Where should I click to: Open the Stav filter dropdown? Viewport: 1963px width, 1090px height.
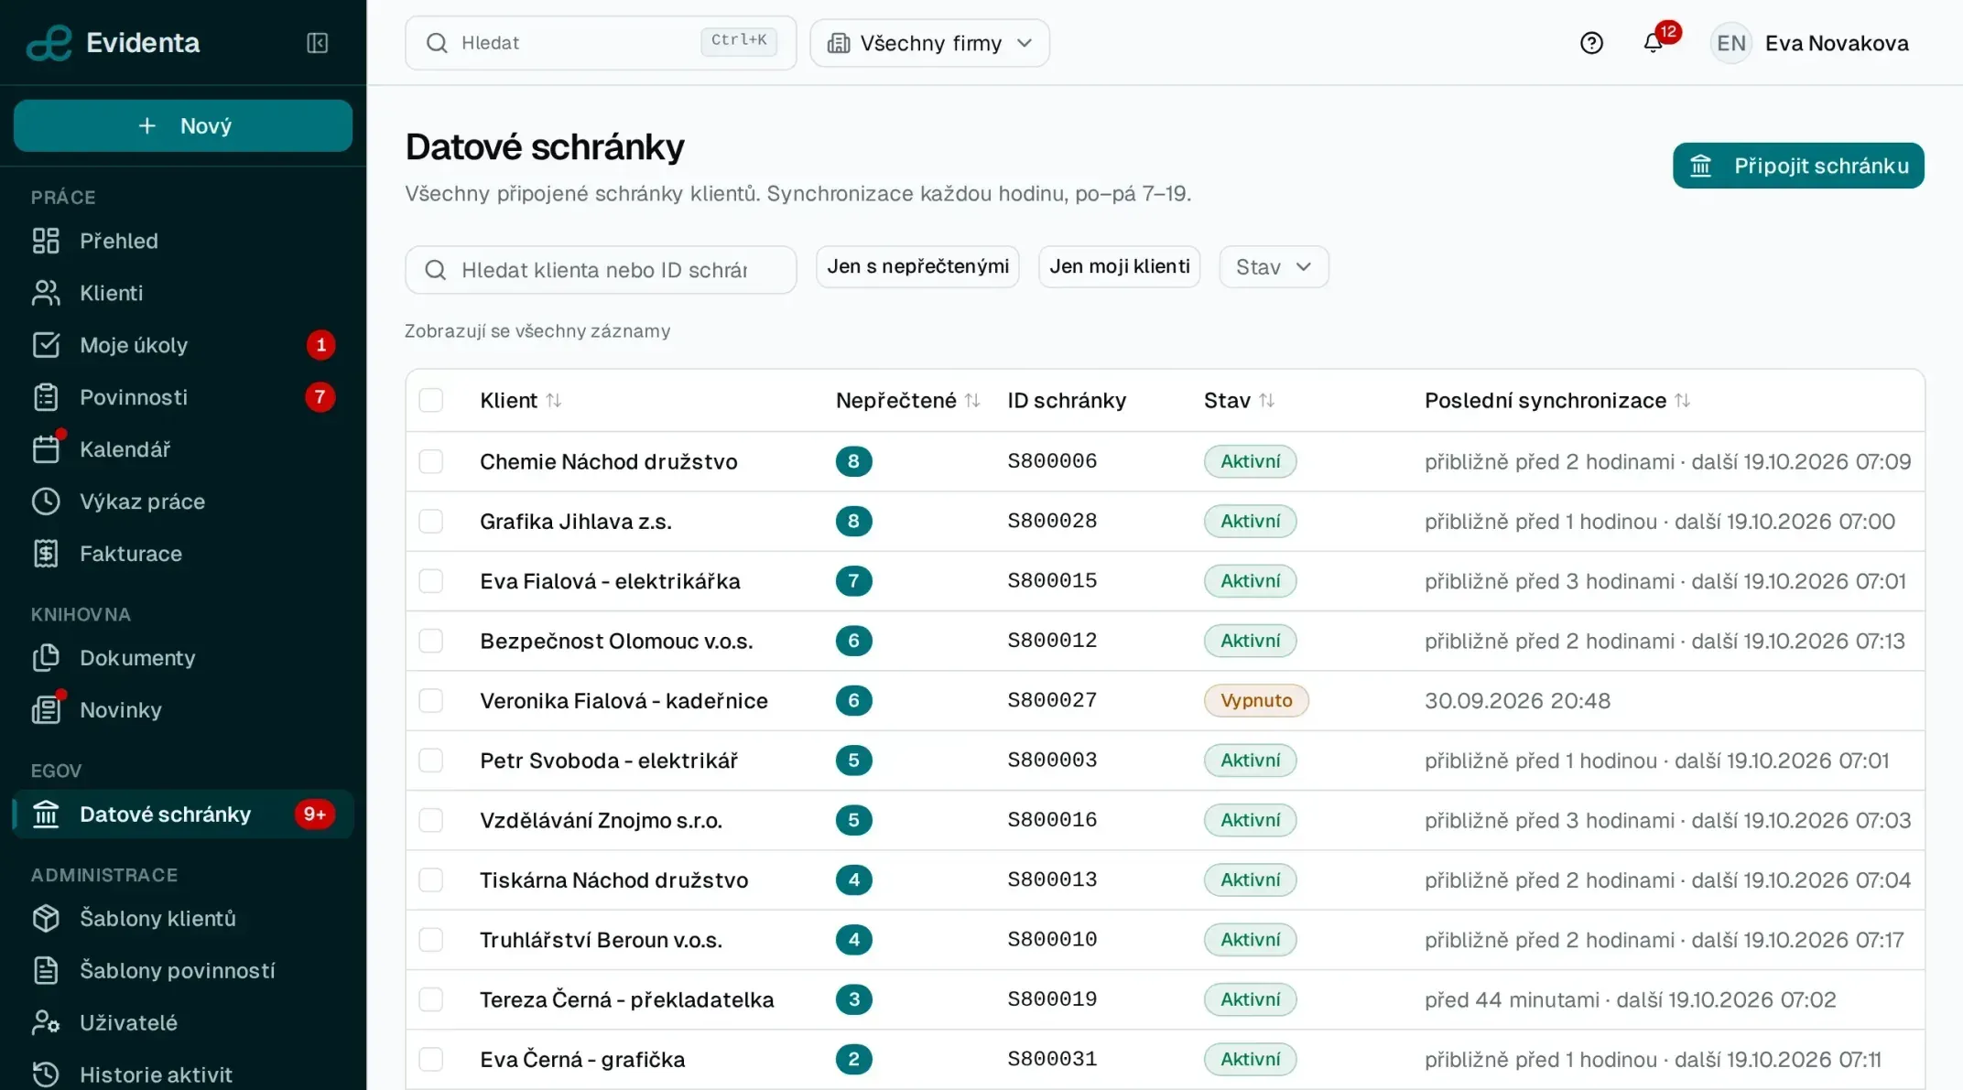point(1274,266)
